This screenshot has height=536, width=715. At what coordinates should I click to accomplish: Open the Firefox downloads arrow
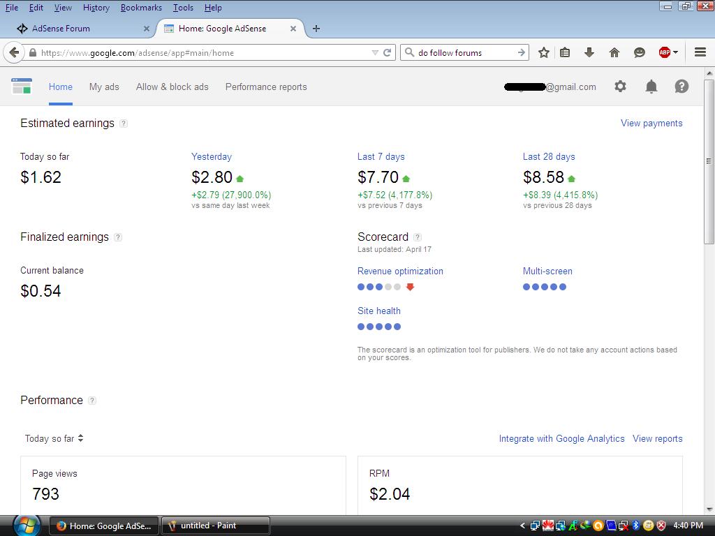pos(589,52)
